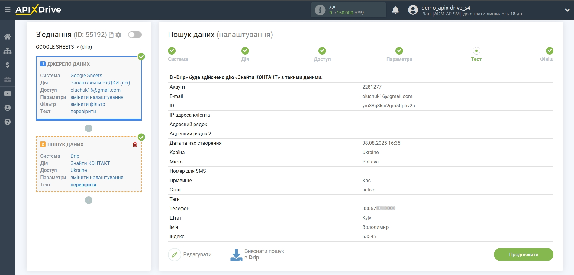Viewport: 574px width, 275px height.
Task: Click the actions info icon
Action: pos(320,10)
